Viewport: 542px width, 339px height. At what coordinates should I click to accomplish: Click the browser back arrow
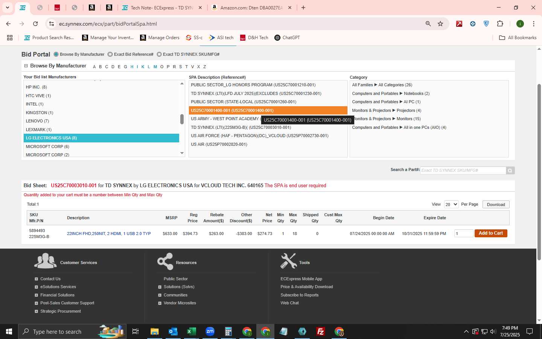pos(8,24)
